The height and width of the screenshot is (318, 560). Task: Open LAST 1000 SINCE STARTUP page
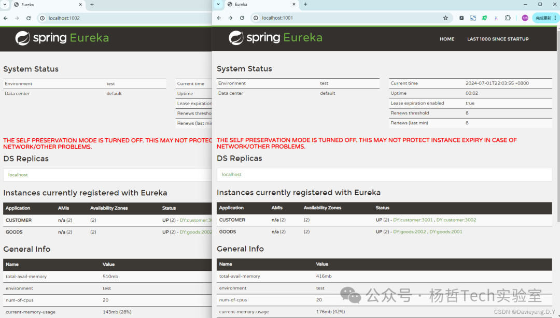497,39
